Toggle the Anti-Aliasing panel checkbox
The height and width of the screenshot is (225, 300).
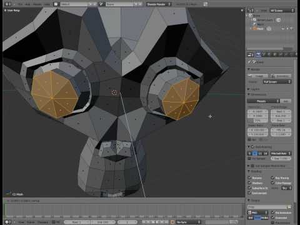point(252,147)
